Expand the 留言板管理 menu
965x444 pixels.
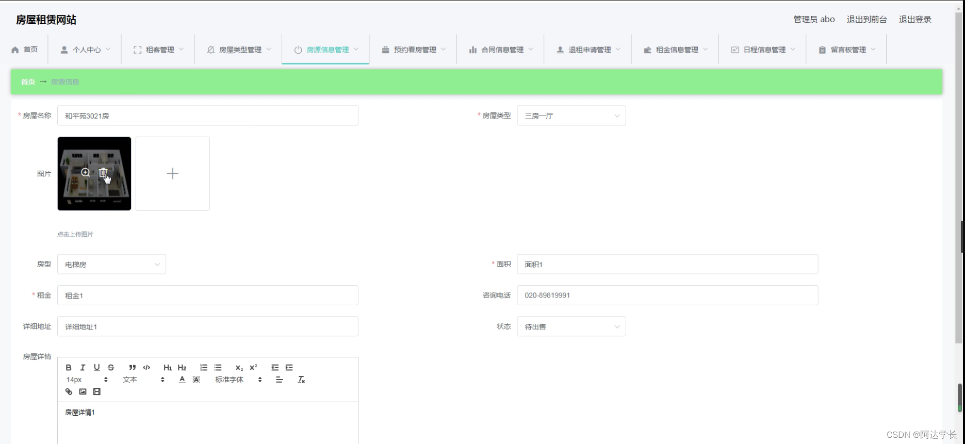click(846, 50)
